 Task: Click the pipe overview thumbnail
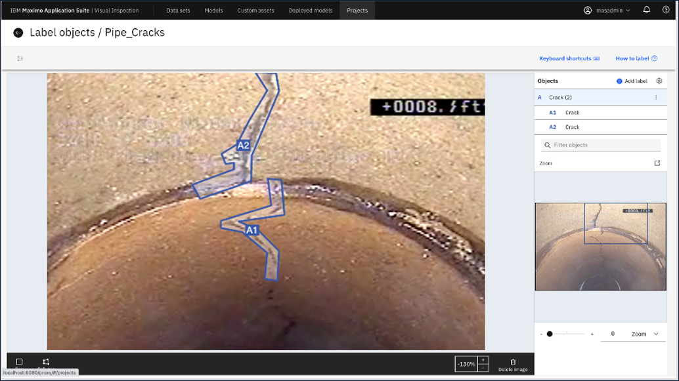coord(600,247)
